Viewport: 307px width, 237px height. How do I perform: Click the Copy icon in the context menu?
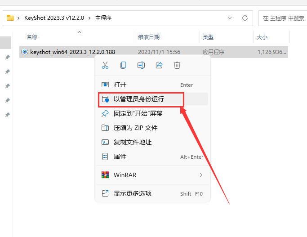(x=123, y=65)
